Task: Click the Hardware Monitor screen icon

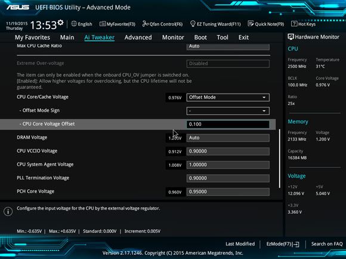Action: [291, 37]
